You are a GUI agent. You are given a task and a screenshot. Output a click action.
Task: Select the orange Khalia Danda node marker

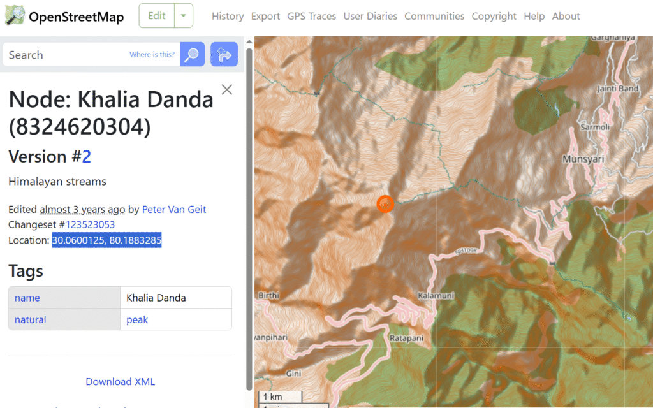click(x=385, y=204)
